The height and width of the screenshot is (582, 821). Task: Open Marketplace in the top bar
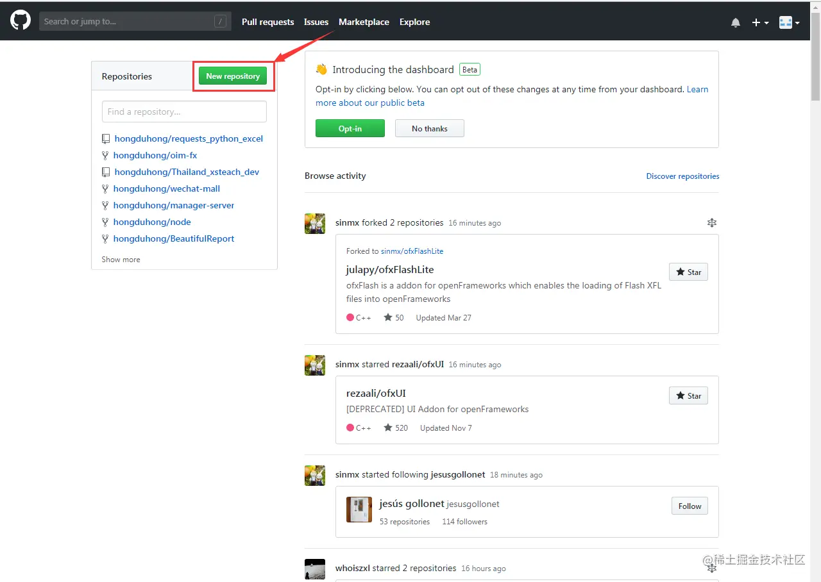coord(364,22)
